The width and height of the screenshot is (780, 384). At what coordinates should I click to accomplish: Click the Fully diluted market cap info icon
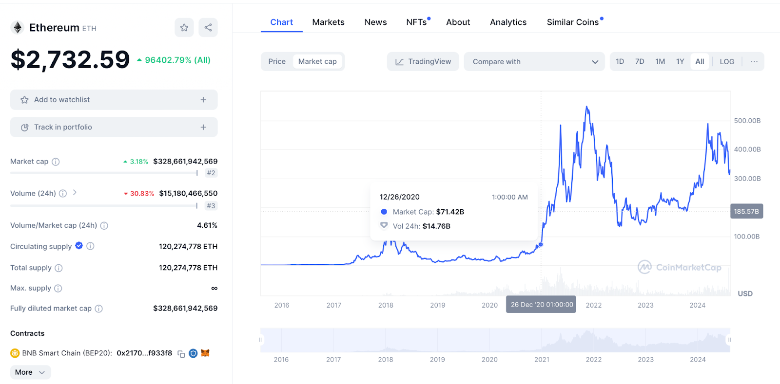click(98, 309)
